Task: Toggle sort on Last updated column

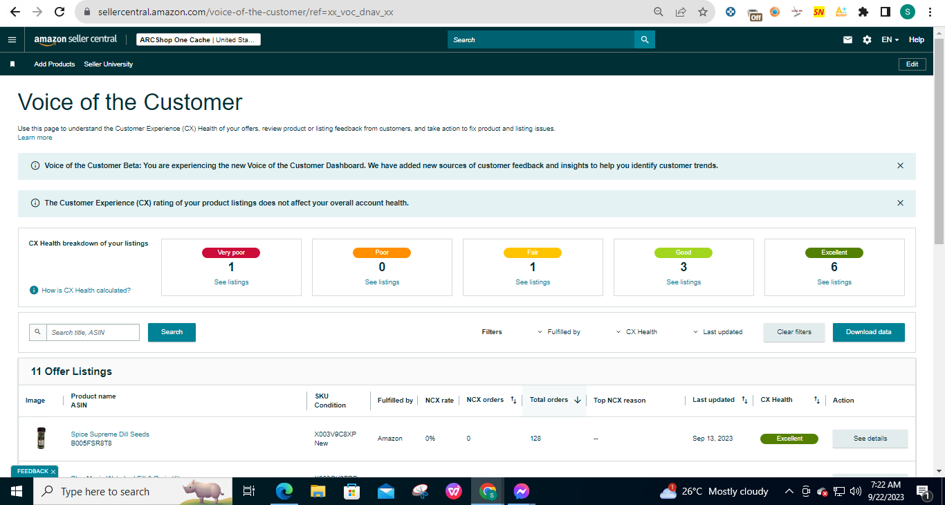Action: tap(744, 400)
